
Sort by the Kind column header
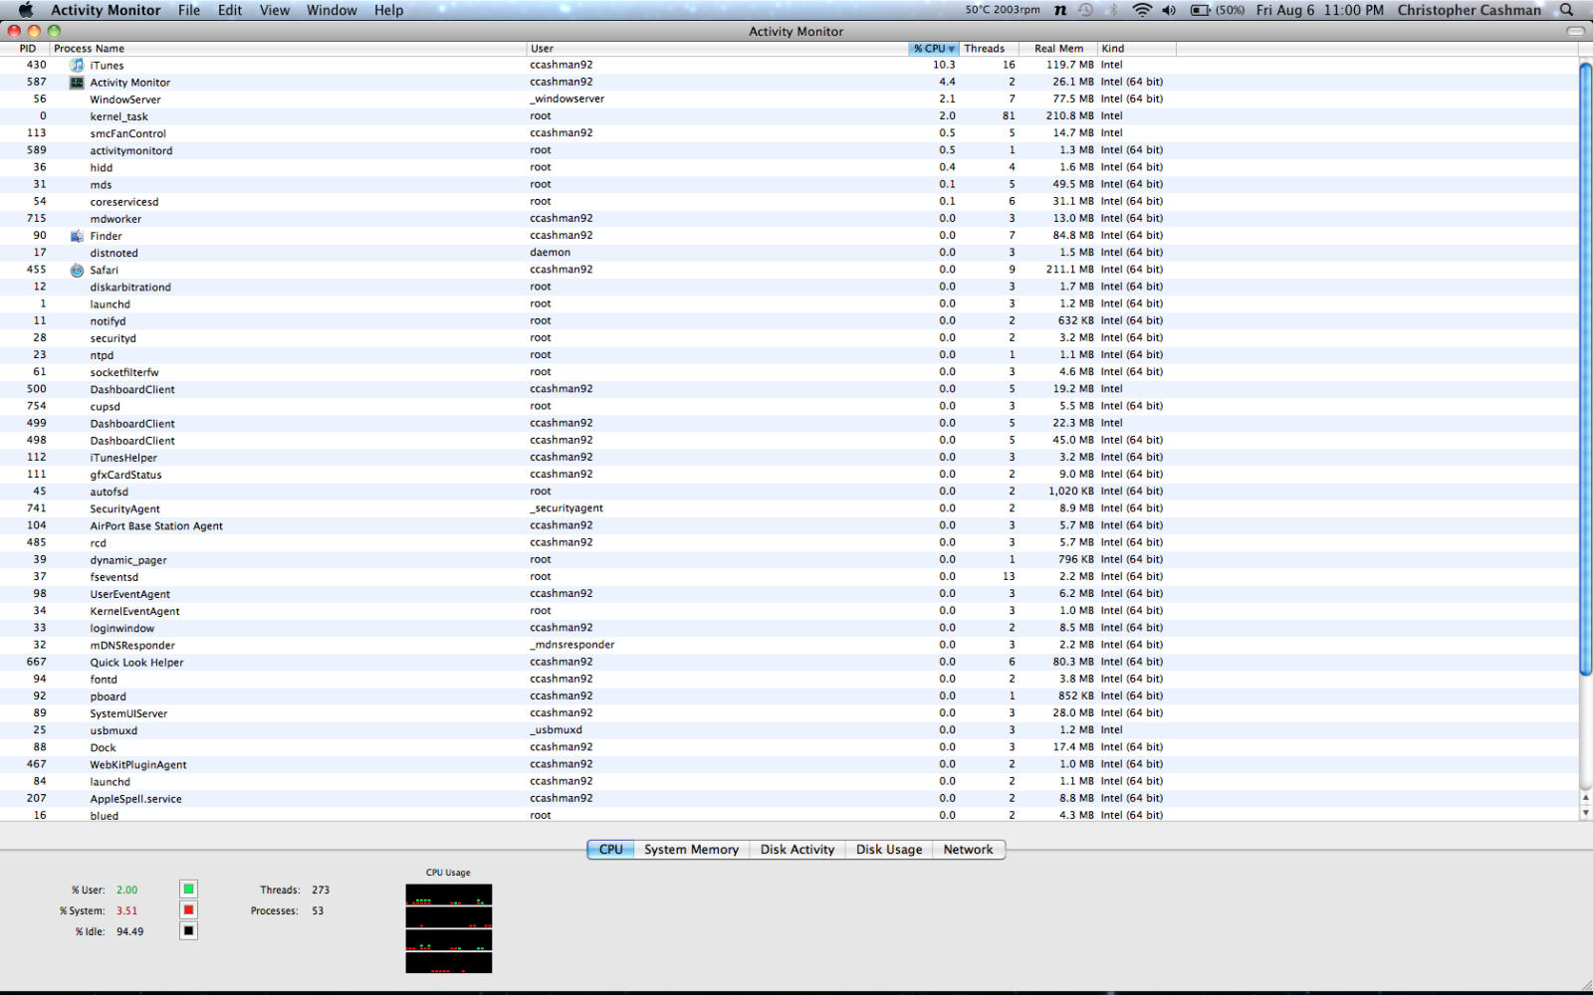[x=1137, y=49]
